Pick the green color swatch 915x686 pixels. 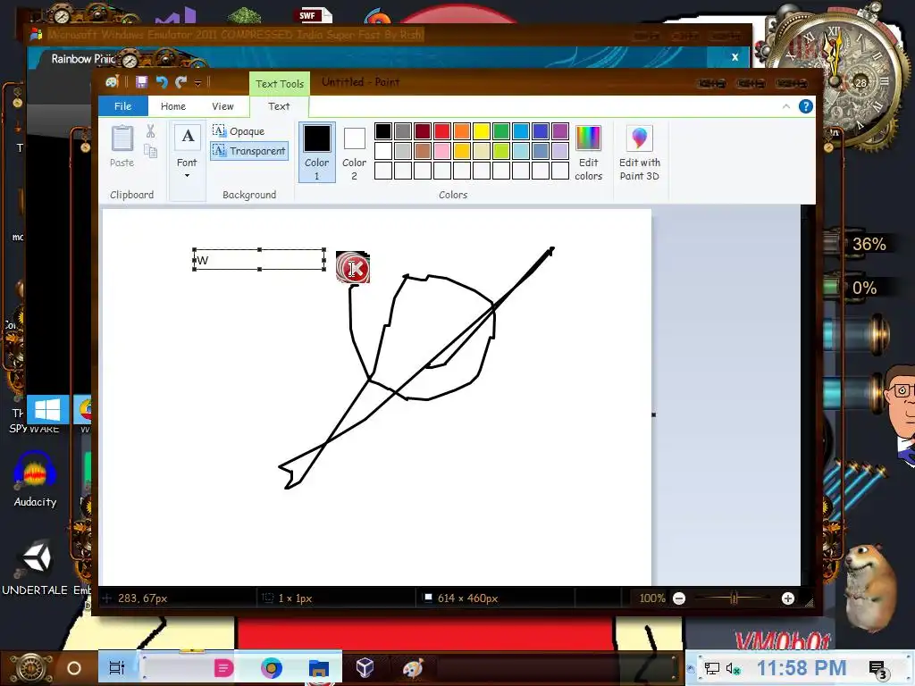point(501,131)
